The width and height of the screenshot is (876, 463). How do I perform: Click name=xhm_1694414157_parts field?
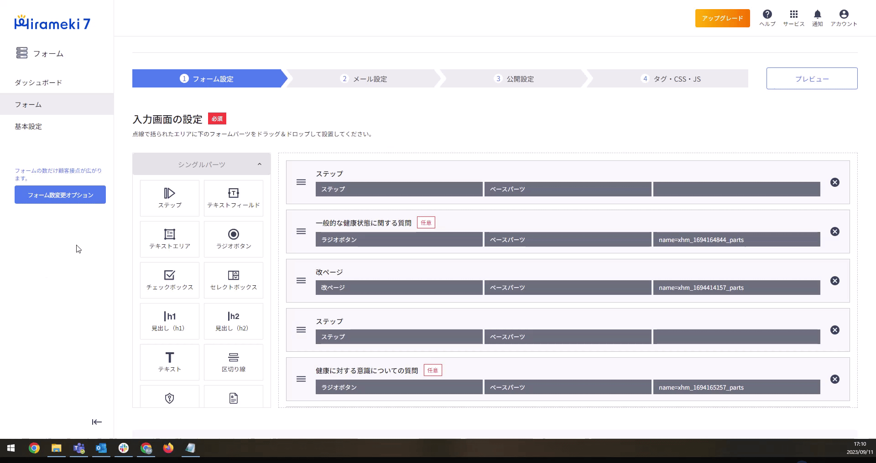736,288
